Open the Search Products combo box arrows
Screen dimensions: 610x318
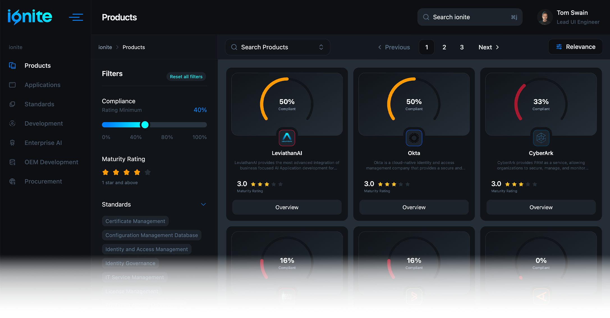(x=321, y=47)
